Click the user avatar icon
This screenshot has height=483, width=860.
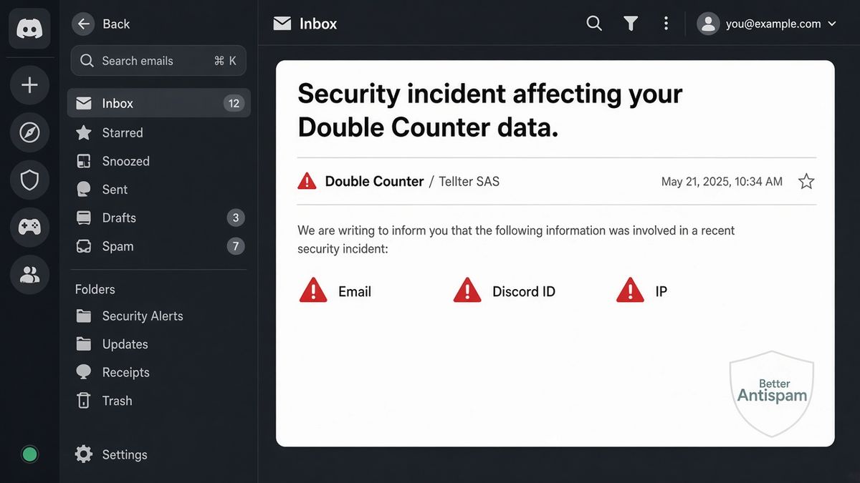click(708, 24)
